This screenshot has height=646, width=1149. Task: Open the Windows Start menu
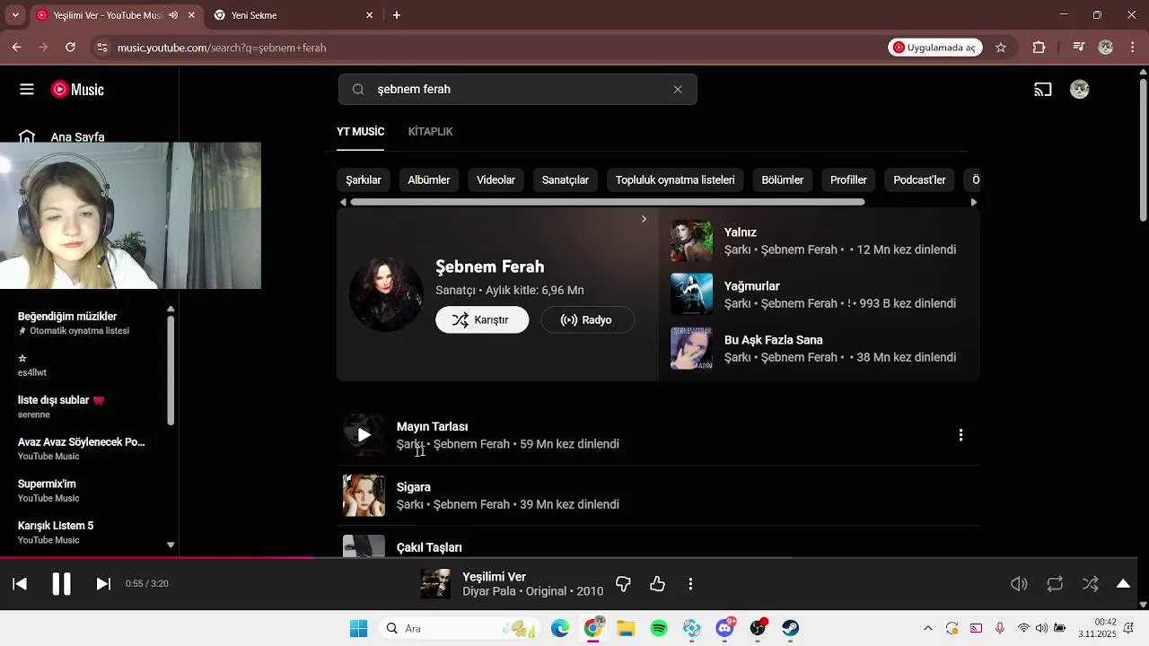358,628
